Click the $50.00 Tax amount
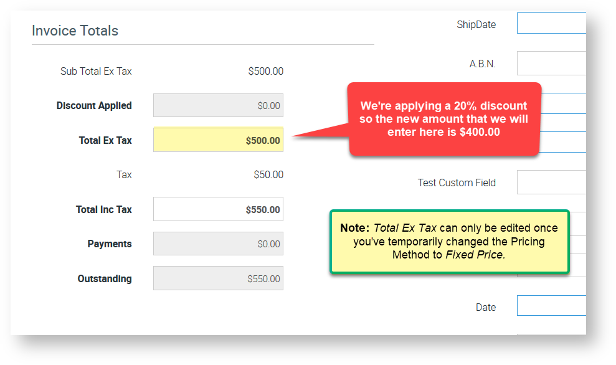This screenshot has height=365, width=616. [268, 175]
